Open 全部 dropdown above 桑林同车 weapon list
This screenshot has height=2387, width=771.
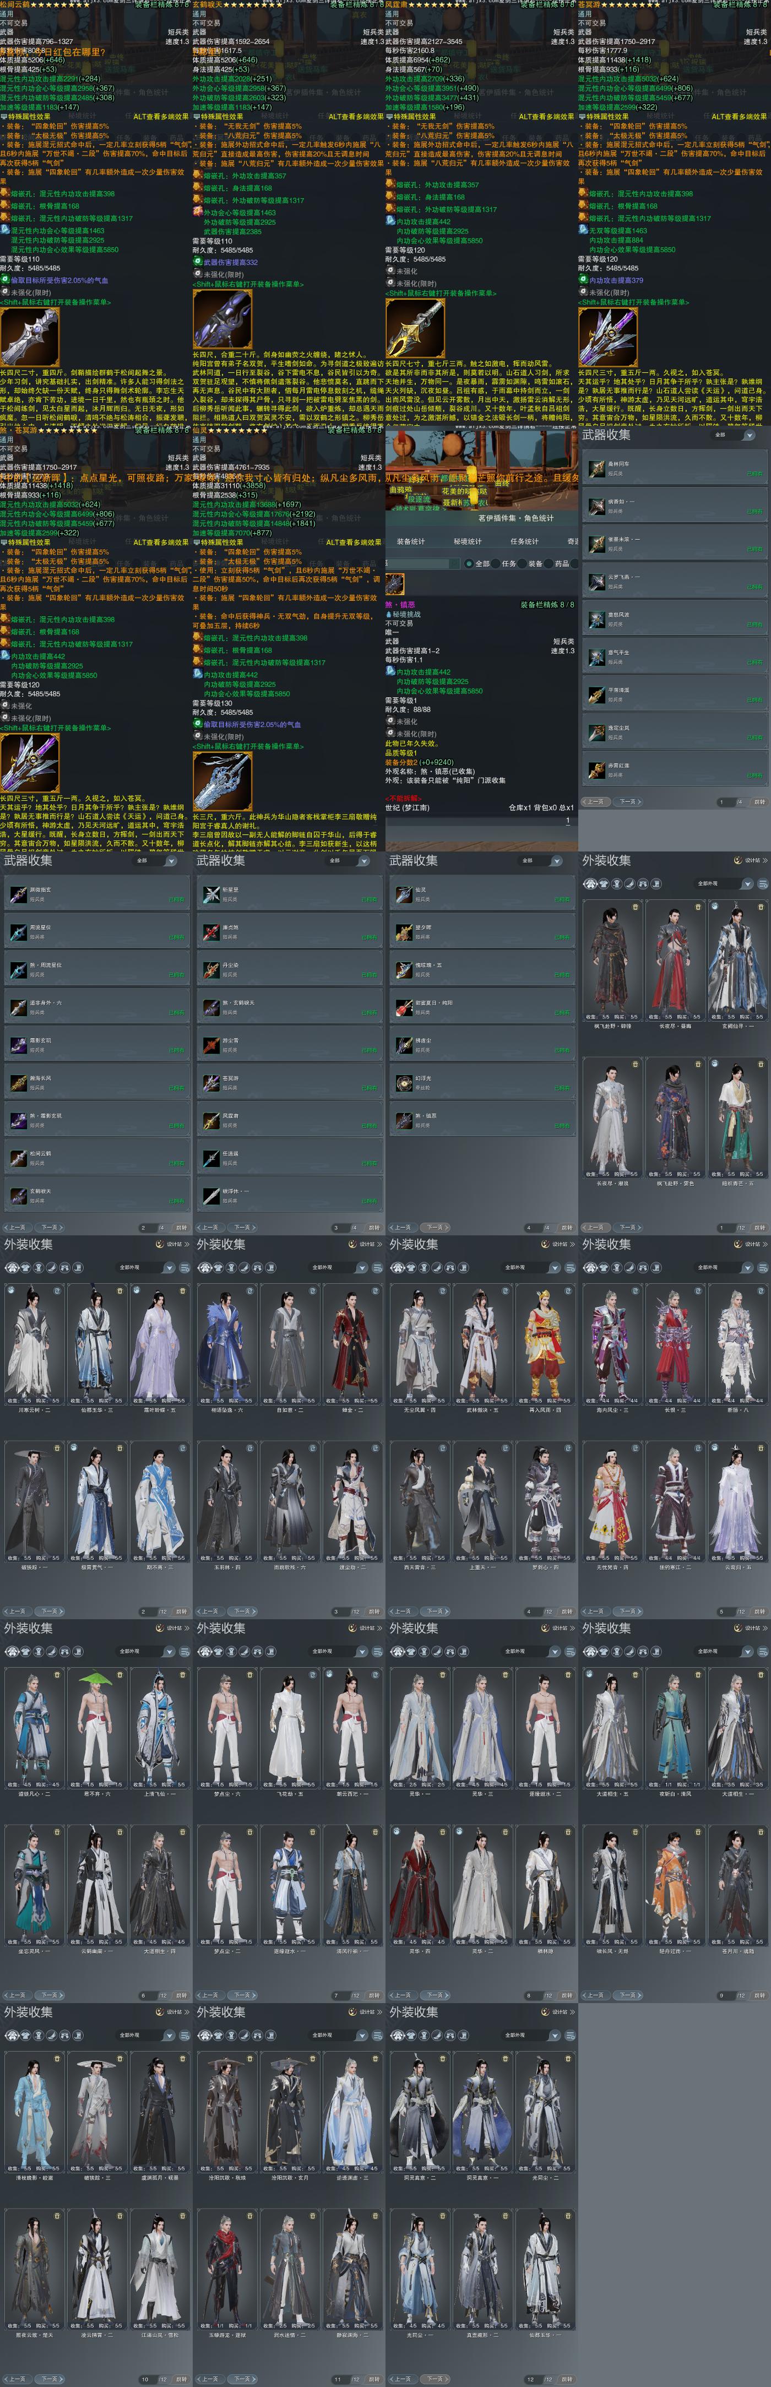pyautogui.click(x=732, y=435)
